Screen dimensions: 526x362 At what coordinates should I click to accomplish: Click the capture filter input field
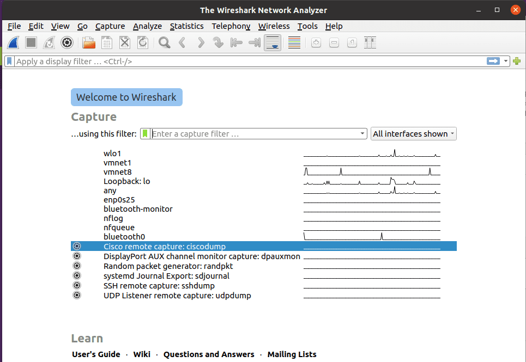pyautogui.click(x=255, y=133)
